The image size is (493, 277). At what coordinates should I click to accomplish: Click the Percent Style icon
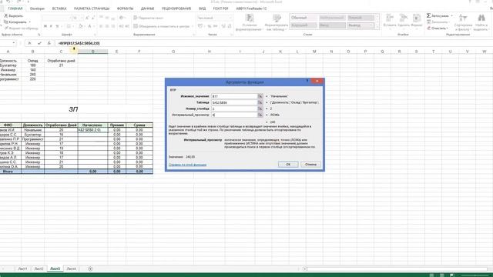click(x=209, y=26)
